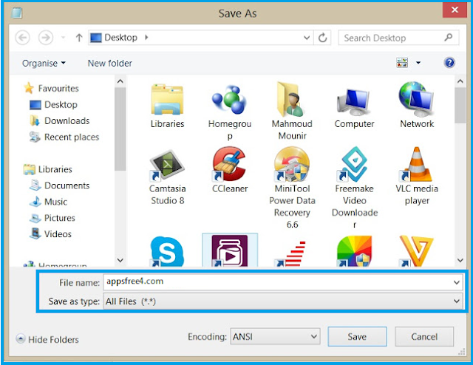Open the Help question mark button
Viewport: 473px width, 365px height.
click(449, 63)
